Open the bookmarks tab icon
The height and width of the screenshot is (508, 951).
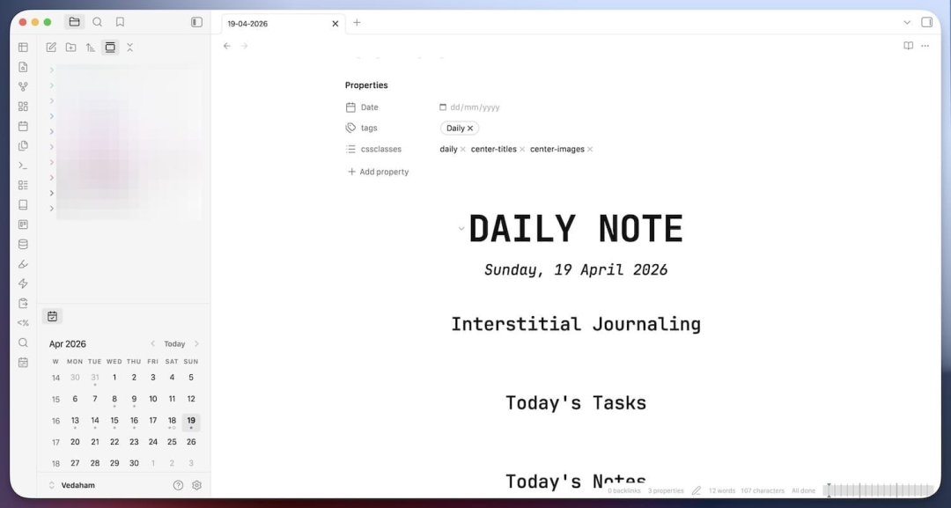click(120, 22)
